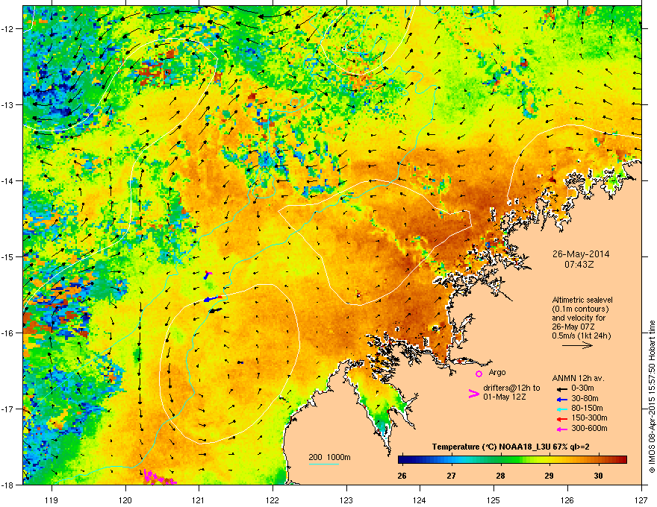Click the longitude axis label 119

tap(52, 500)
